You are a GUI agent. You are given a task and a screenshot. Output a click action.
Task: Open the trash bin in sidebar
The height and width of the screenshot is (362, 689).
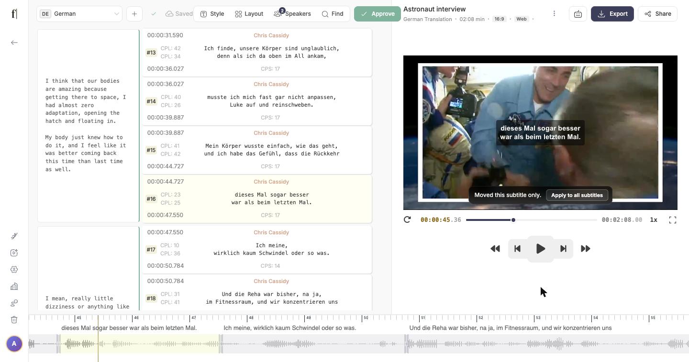tap(14, 319)
